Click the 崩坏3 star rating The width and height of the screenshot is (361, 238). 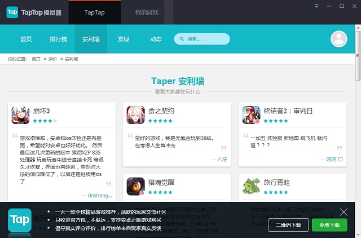click(x=45, y=121)
